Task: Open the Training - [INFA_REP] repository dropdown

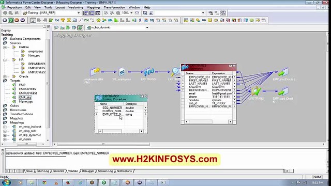Action: pos(79,13)
